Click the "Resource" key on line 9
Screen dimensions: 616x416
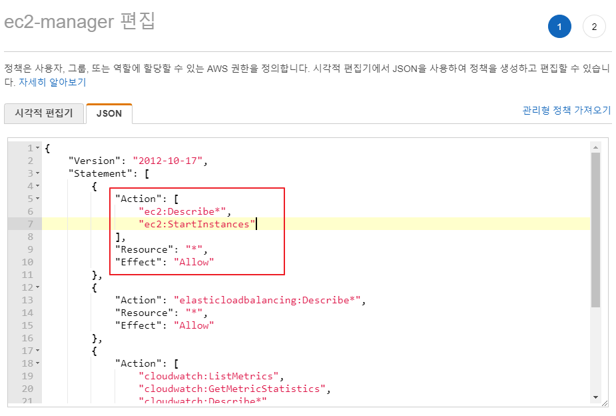pyautogui.click(x=145, y=250)
